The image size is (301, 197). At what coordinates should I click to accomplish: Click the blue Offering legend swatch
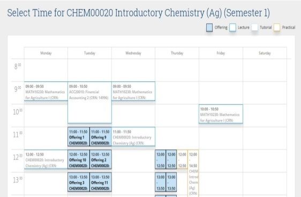[x=209, y=28]
